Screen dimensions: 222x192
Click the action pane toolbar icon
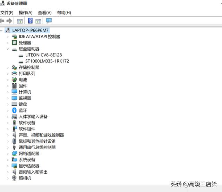[38, 21]
